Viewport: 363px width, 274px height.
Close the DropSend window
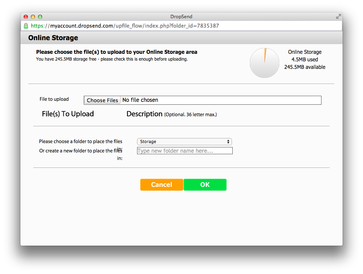[26, 17]
